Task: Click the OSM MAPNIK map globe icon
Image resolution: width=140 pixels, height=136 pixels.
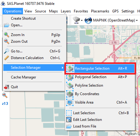Action: 88,20
